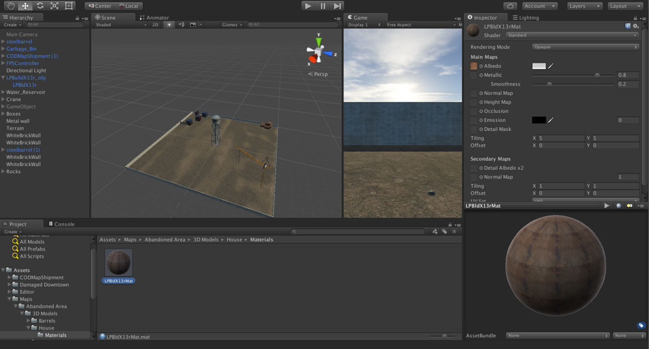Click the Step frame button
This screenshot has height=349, width=649.
pyautogui.click(x=337, y=6)
